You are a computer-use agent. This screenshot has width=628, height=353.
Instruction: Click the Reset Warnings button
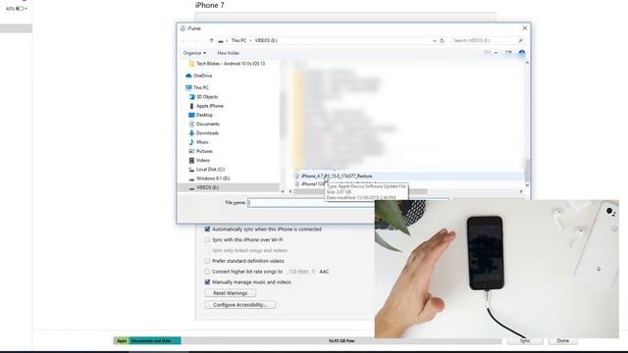(231, 293)
